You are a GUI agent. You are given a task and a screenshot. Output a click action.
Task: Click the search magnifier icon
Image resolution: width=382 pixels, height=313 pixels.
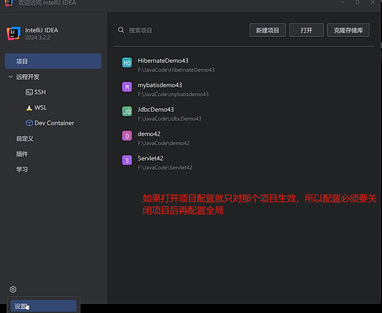(121, 30)
